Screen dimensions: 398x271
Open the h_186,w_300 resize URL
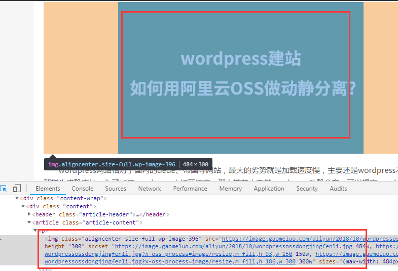pyautogui.click(x=170, y=261)
